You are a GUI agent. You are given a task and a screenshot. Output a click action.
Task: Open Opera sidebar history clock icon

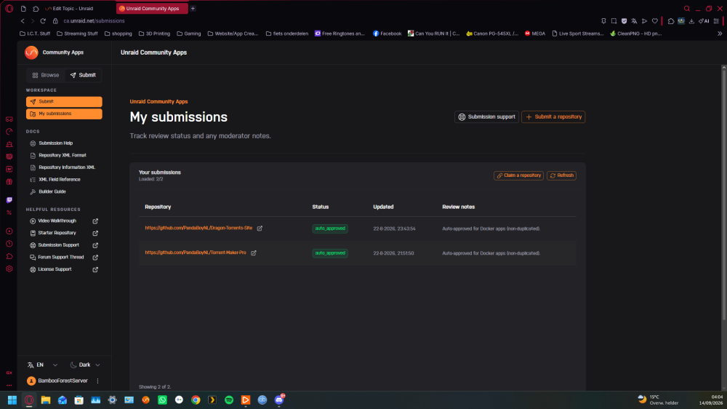9,244
